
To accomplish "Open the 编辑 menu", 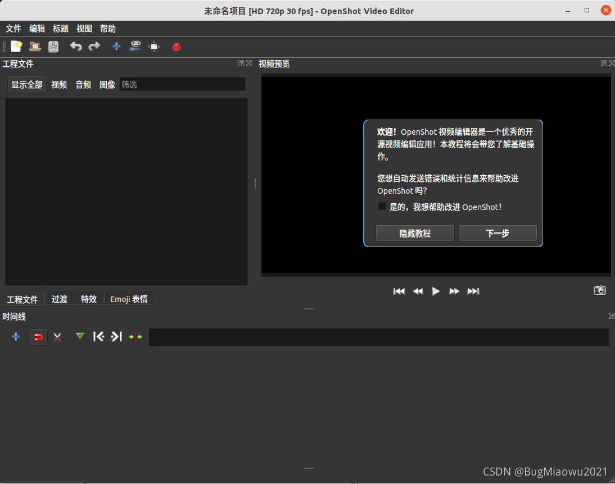I will click(x=37, y=29).
